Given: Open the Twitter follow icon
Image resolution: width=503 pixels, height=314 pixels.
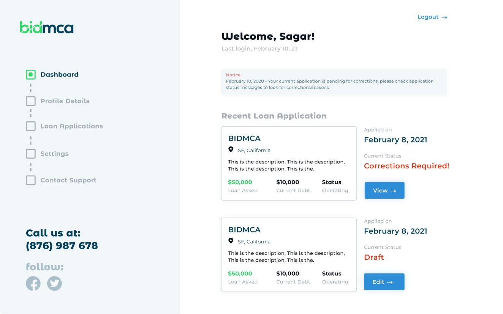Looking at the screenshot, I should pos(54,283).
